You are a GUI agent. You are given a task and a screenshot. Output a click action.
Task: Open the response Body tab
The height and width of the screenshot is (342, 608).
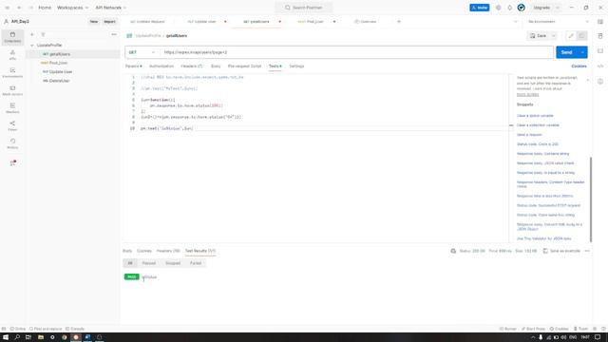127,251
